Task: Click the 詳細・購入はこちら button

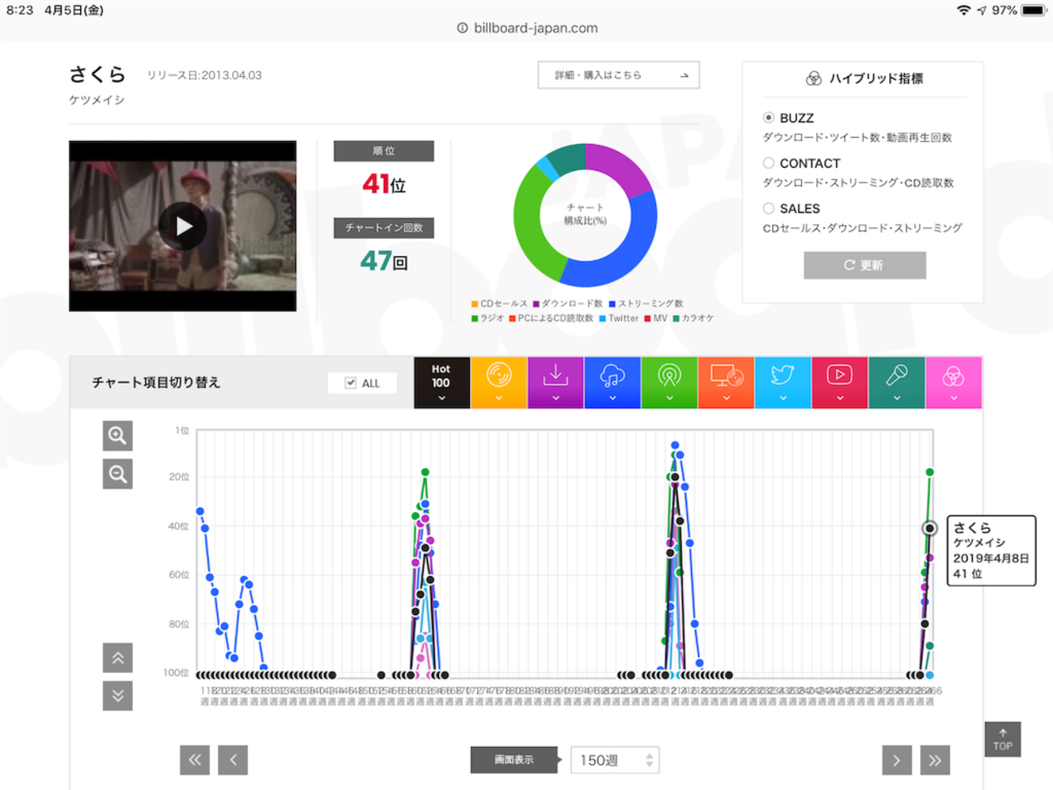Action: coord(619,75)
